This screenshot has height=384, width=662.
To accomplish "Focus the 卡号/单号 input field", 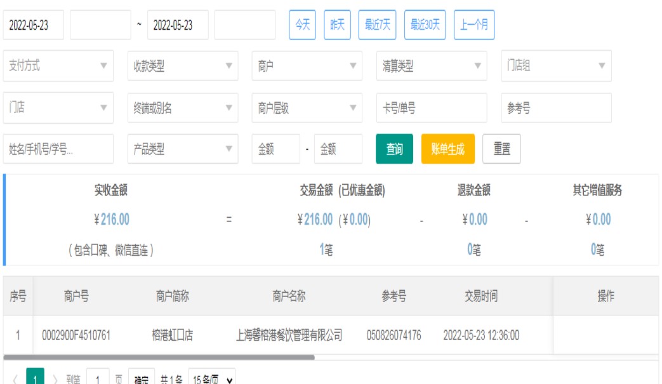I will click(x=432, y=109).
